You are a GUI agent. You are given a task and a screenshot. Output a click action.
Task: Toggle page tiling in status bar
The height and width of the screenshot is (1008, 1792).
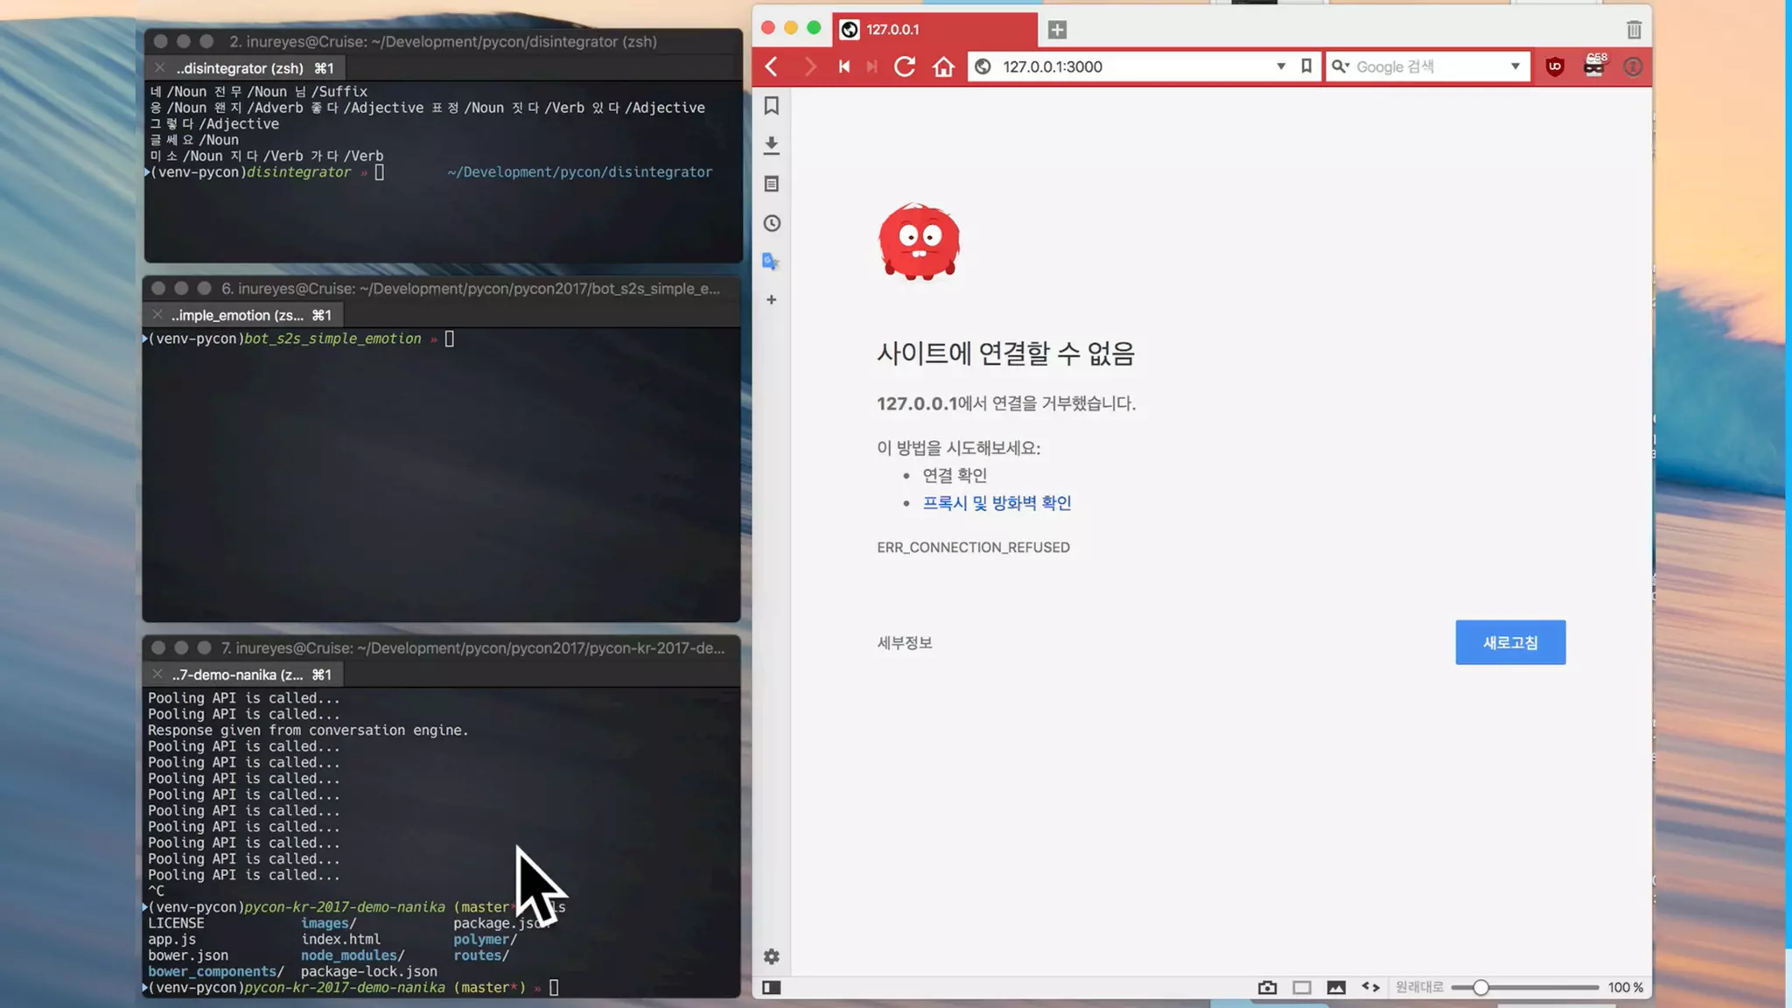(x=1302, y=987)
